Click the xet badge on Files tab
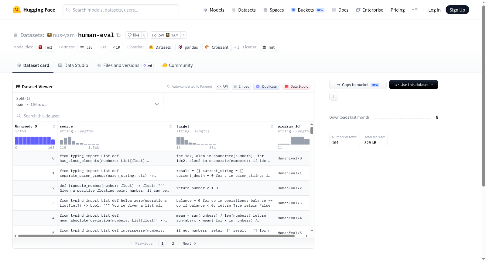Image resolution: width=486 pixels, height=262 pixels. (x=148, y=65)
